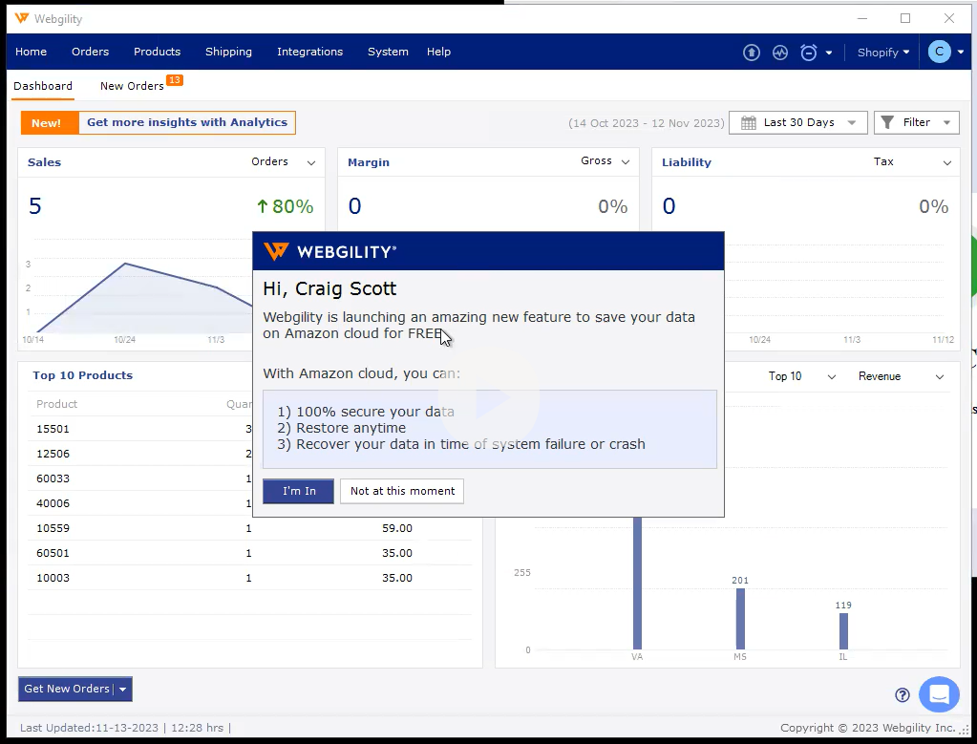Select product row 10003

point(249,578)
